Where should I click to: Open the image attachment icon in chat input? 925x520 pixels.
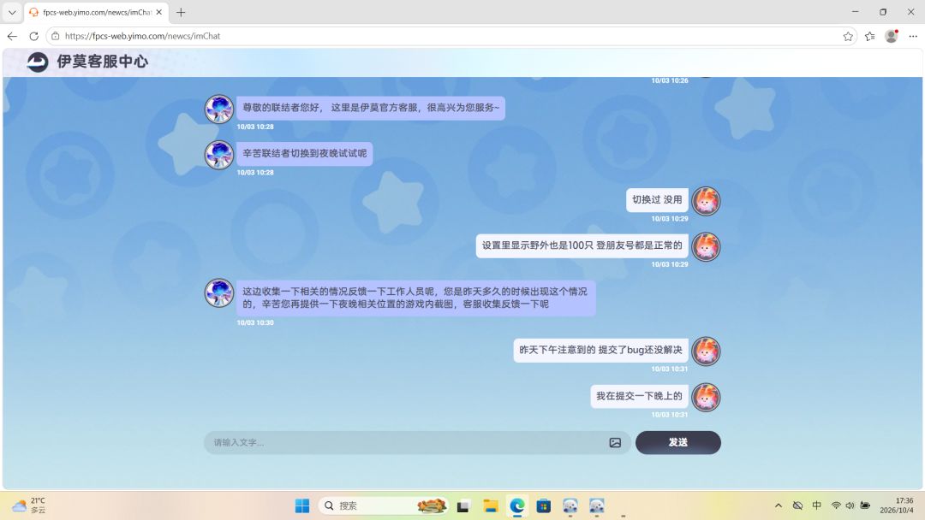coord(615,442)
